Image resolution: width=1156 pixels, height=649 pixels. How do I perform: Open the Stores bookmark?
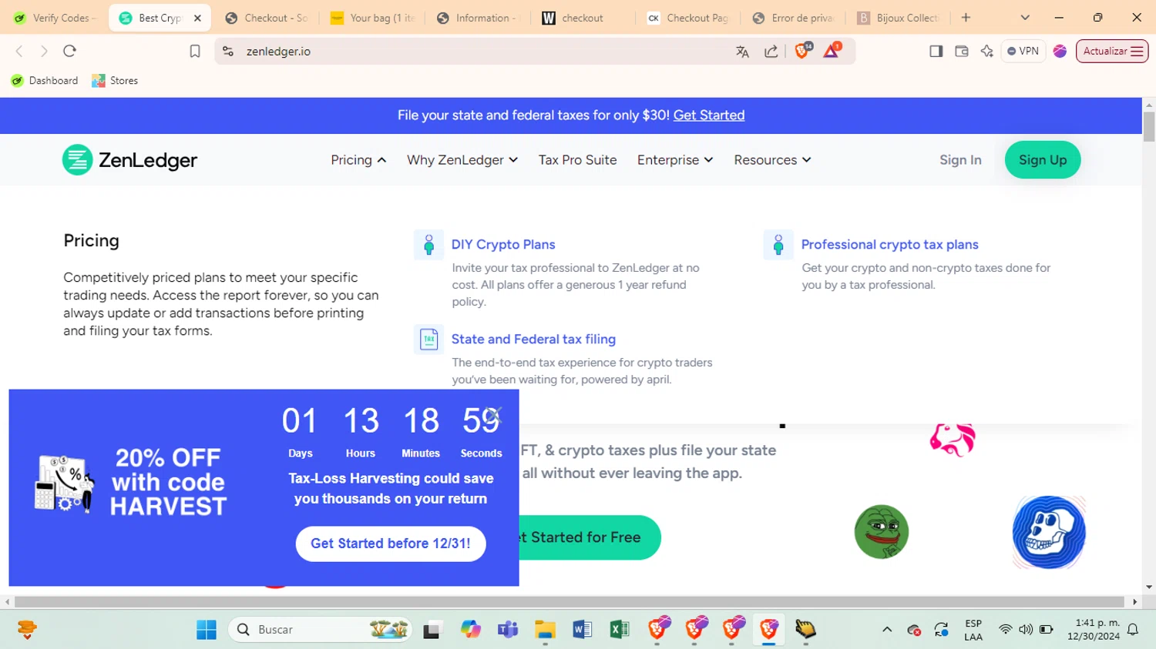[115, 81]
